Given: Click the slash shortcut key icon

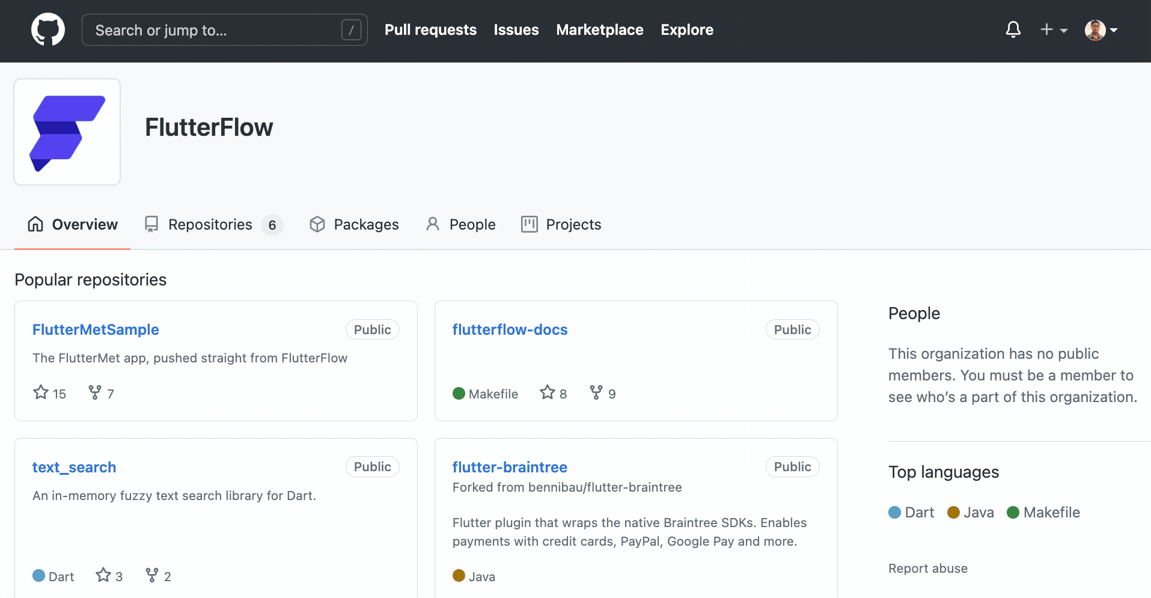Looking at the screenshot, I should (x=351, y=29).
